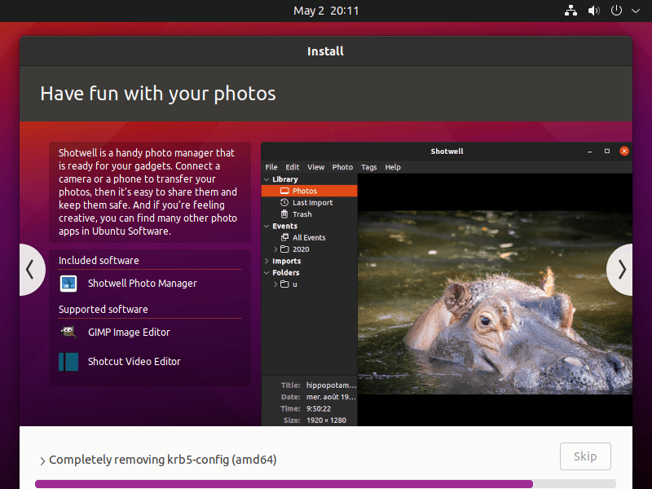The width and height of the screenshot is (652, 489).
Task: Click 'Have fun with your photos' heading
Action: pyautogui.click(x=158, y=94)
